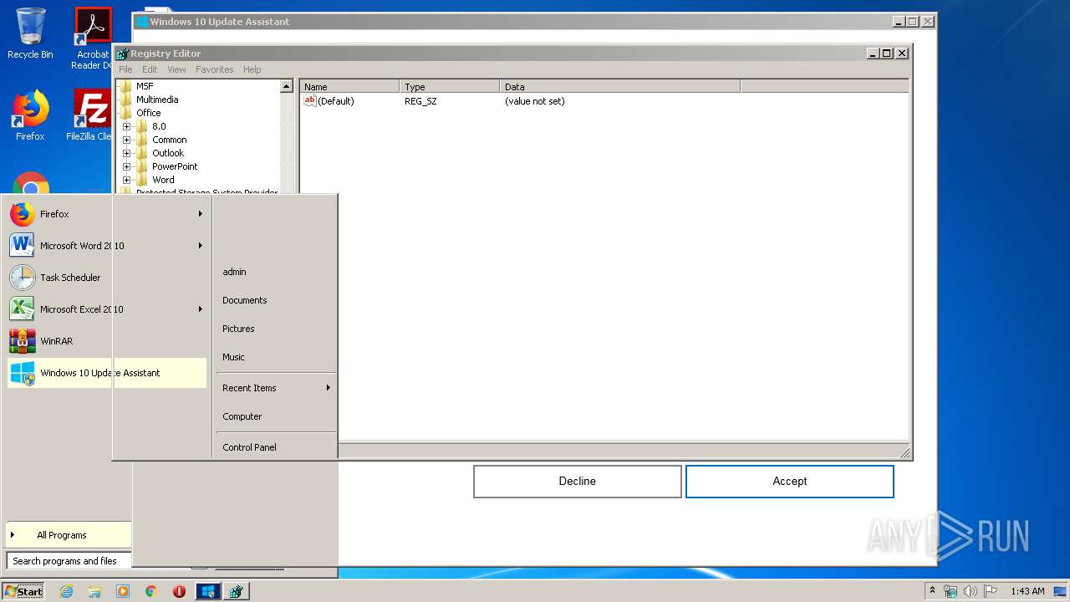Open Google Chrome from the taskbar

[x=151, y=591]
